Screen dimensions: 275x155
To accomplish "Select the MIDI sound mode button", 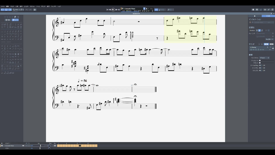I will tap(272, 44).
